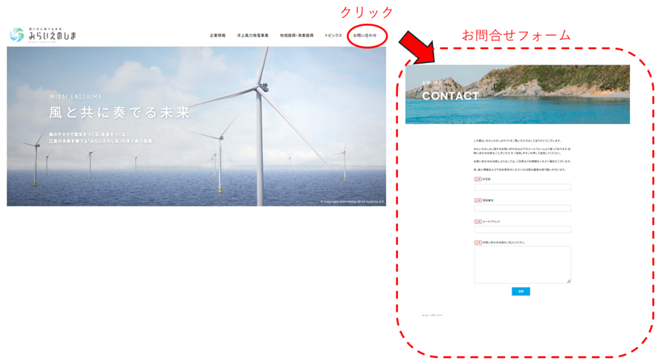Click the 必須 badge beside メールアドレス
The width and height of the screenshot is (658, 360).
tap(478, 221)
